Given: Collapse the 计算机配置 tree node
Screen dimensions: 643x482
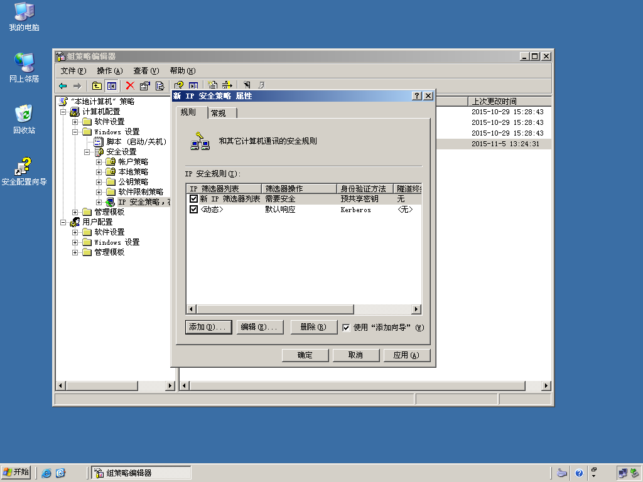Looking at the screenshot, I should (63, 112).
